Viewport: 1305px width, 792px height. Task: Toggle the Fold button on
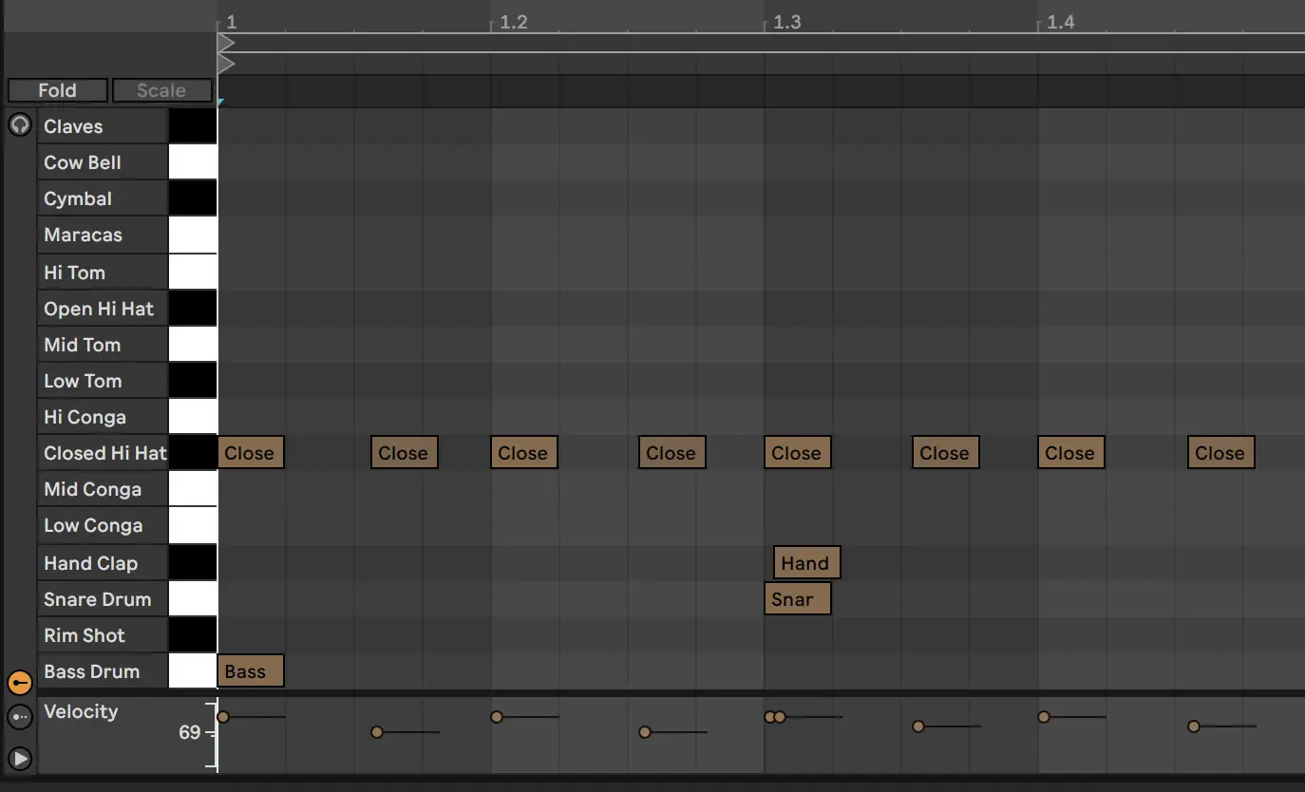pos(57,90)
